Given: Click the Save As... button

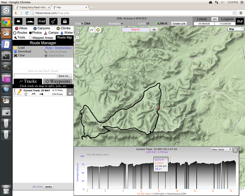Looking at the screenshot, I should point(64,76).
